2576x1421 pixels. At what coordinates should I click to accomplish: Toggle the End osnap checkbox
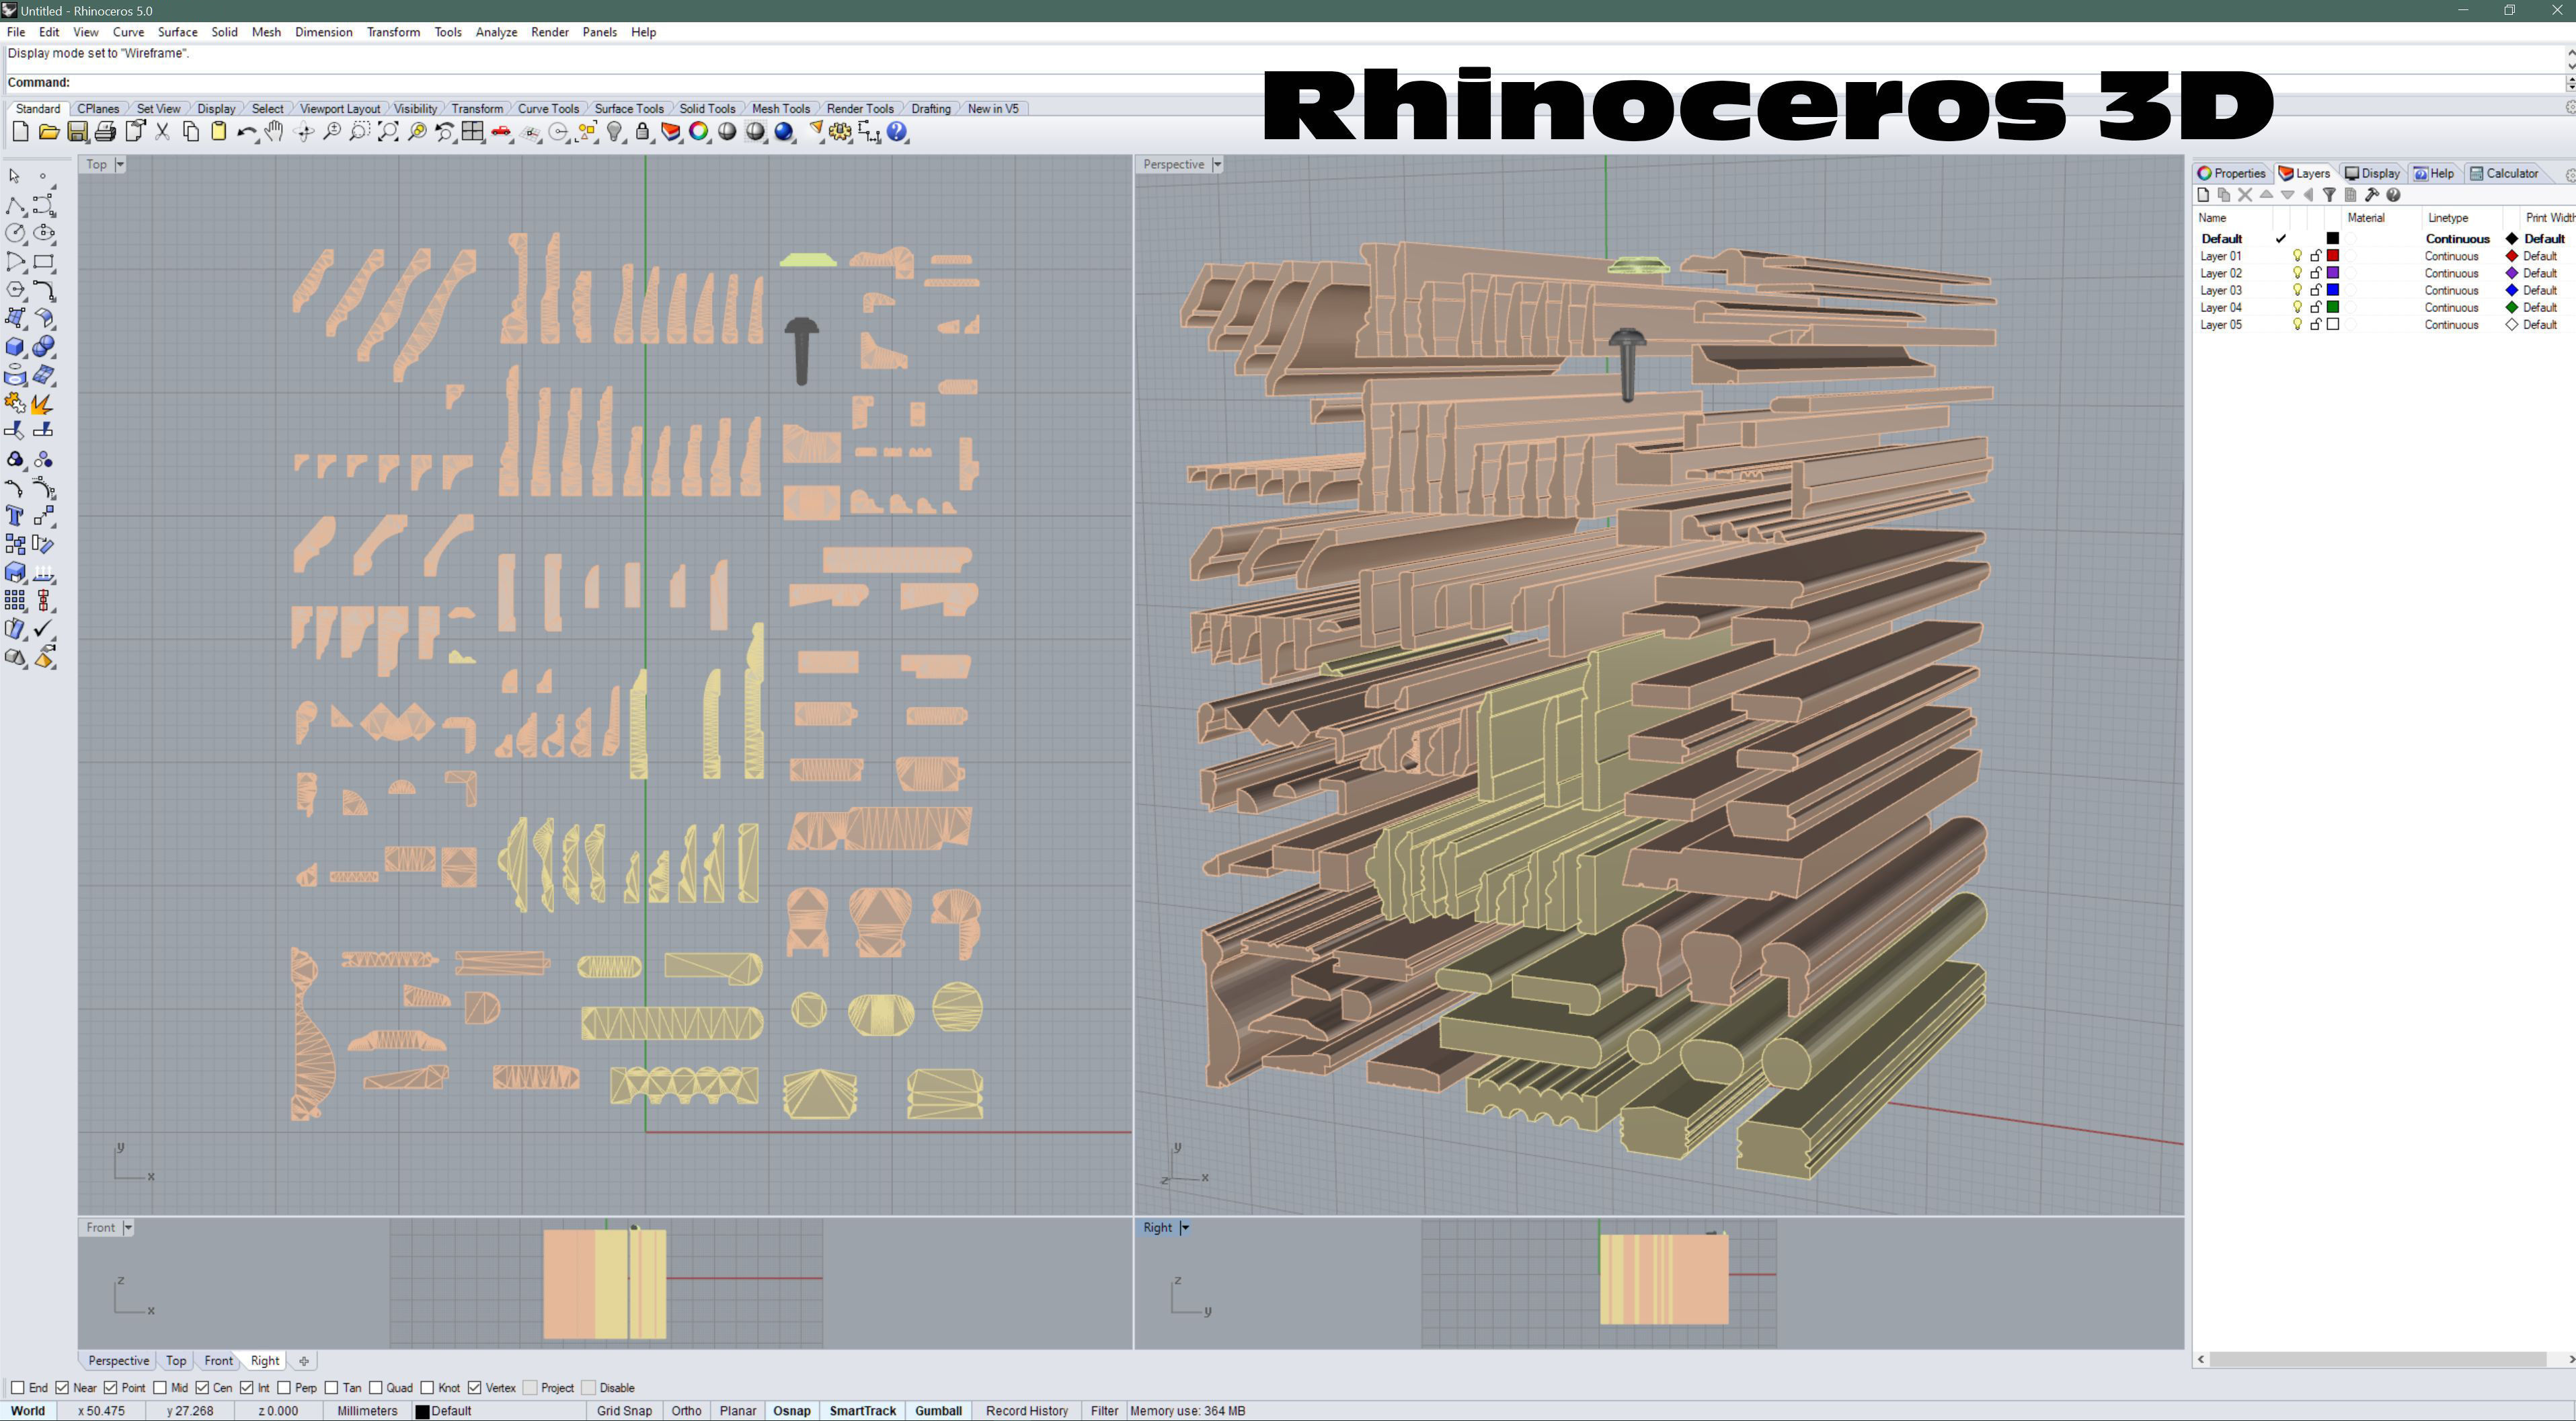[17, 1388]
